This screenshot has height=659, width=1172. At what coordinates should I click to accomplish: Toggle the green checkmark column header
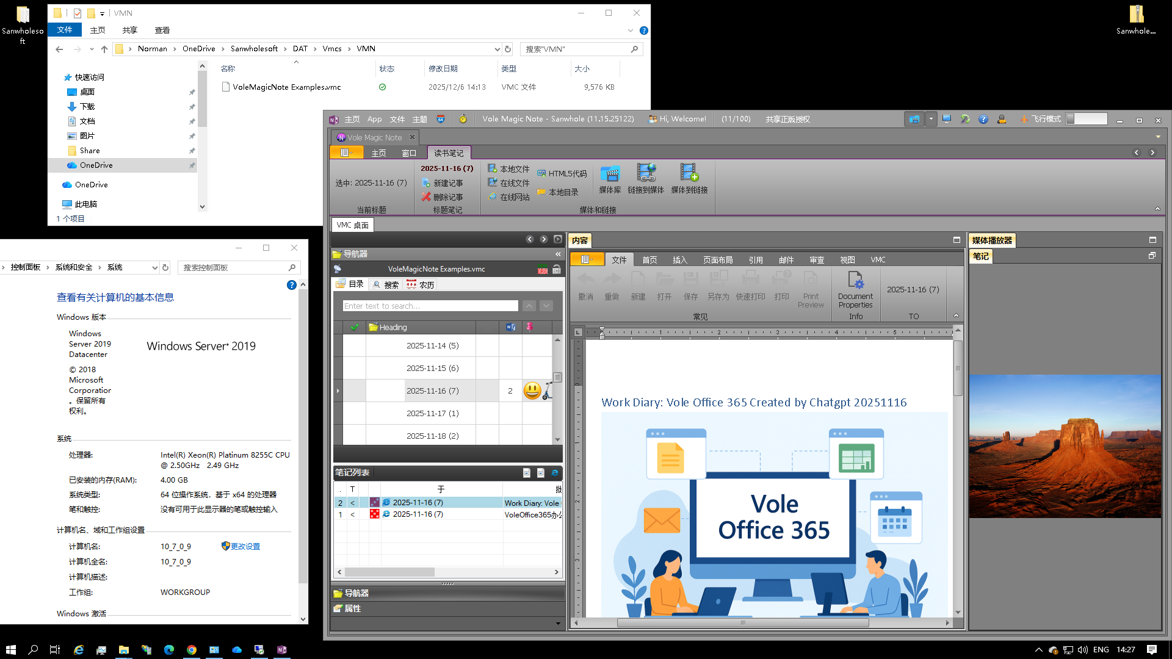pos(355,327)
